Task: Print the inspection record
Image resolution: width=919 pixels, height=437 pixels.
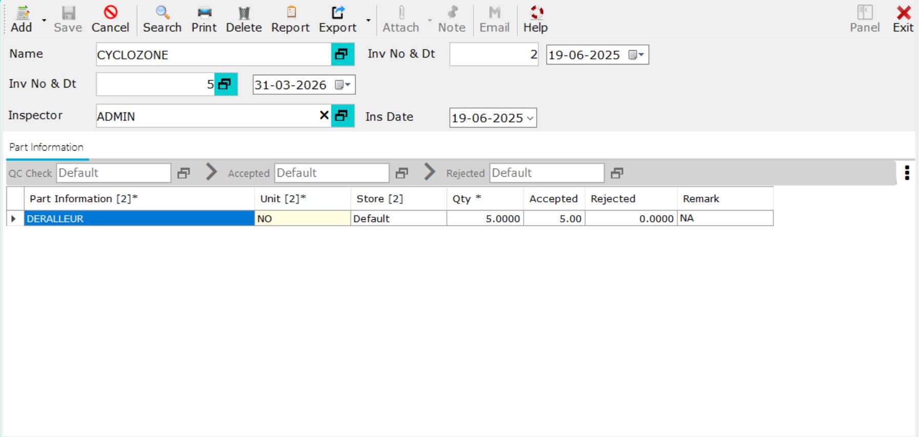Action: pos(204,19)
